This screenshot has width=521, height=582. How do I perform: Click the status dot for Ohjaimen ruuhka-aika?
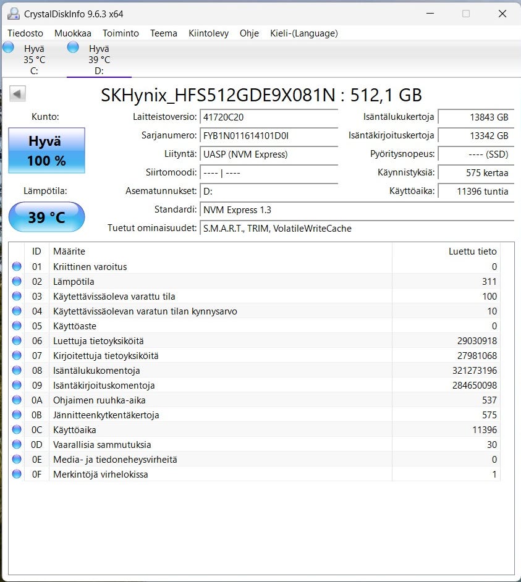17,400
